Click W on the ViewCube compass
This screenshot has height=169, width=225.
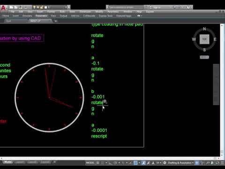pos(194,39)
